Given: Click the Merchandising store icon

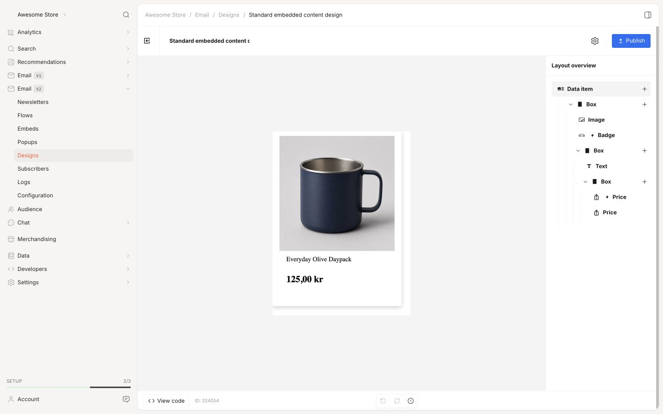Looking at the screenshot, I should (x=11, y=239).
